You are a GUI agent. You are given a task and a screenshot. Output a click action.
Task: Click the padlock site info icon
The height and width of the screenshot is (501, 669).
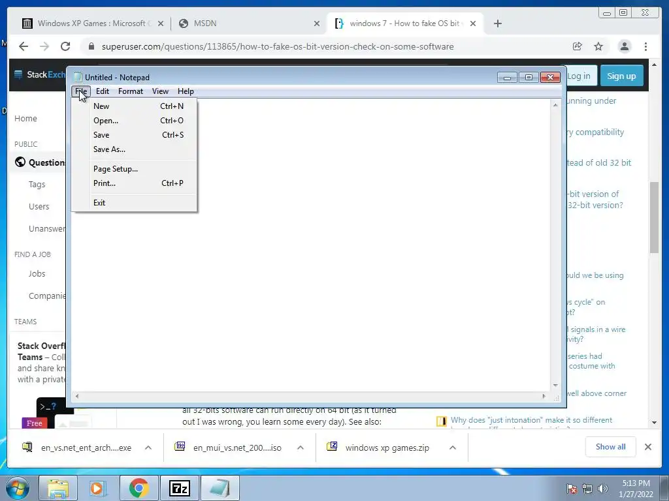click(91, 46)
